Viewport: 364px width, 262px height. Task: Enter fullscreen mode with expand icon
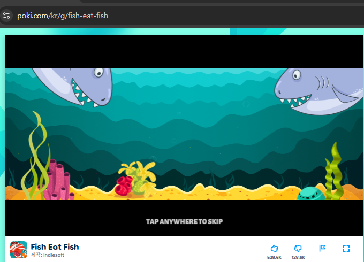tap(346, 248)
